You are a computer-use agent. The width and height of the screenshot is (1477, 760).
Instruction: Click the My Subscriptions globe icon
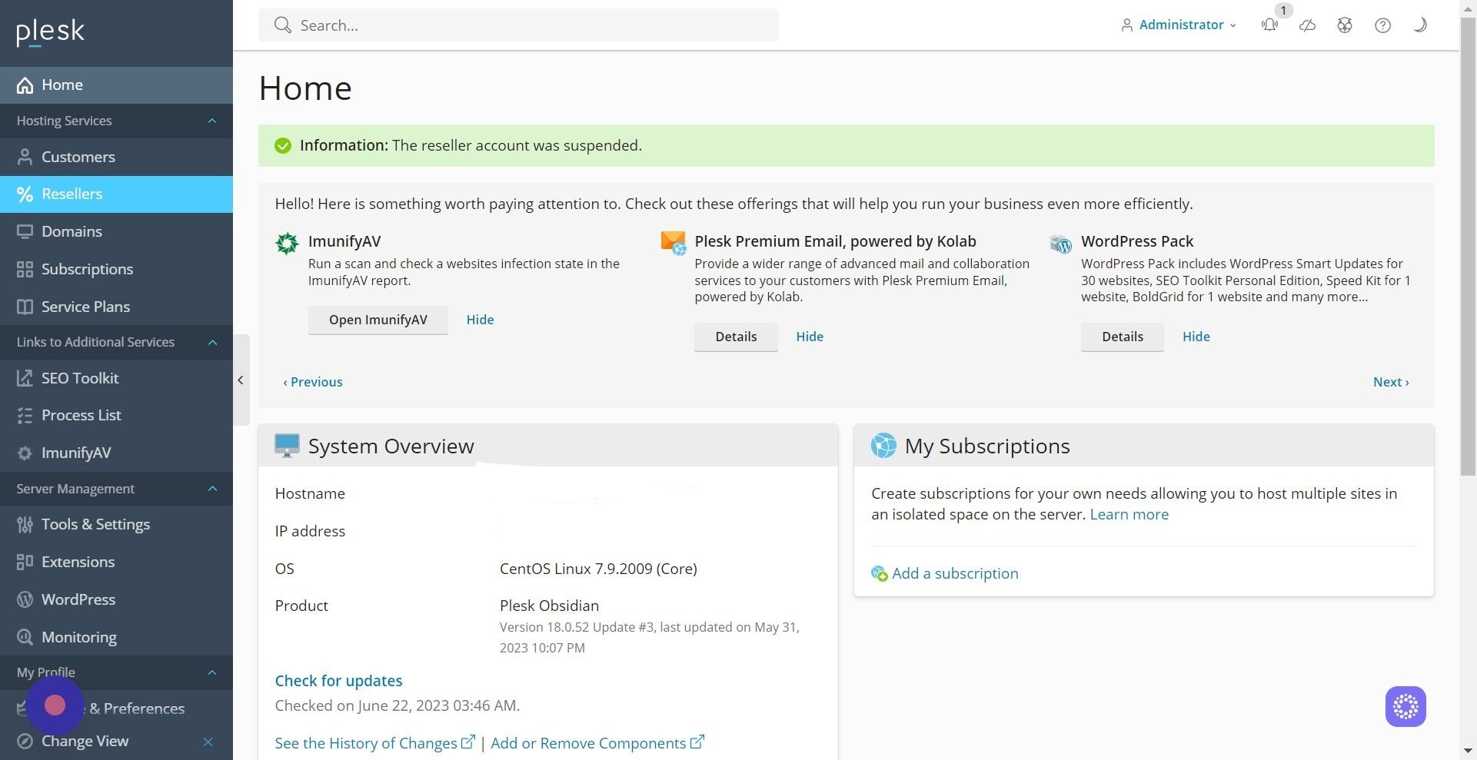883,446
